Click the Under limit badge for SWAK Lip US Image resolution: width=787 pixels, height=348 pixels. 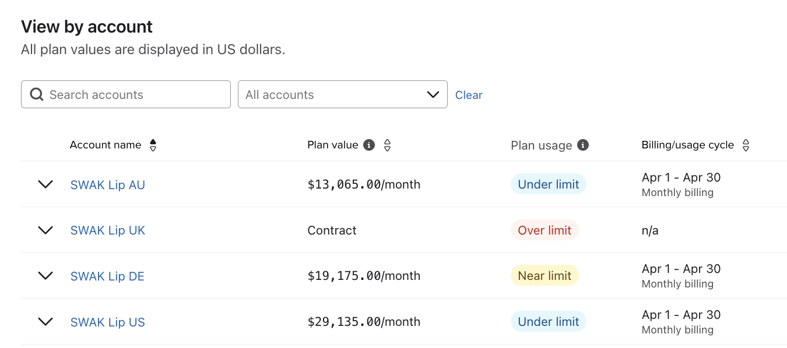coord(548,321)
